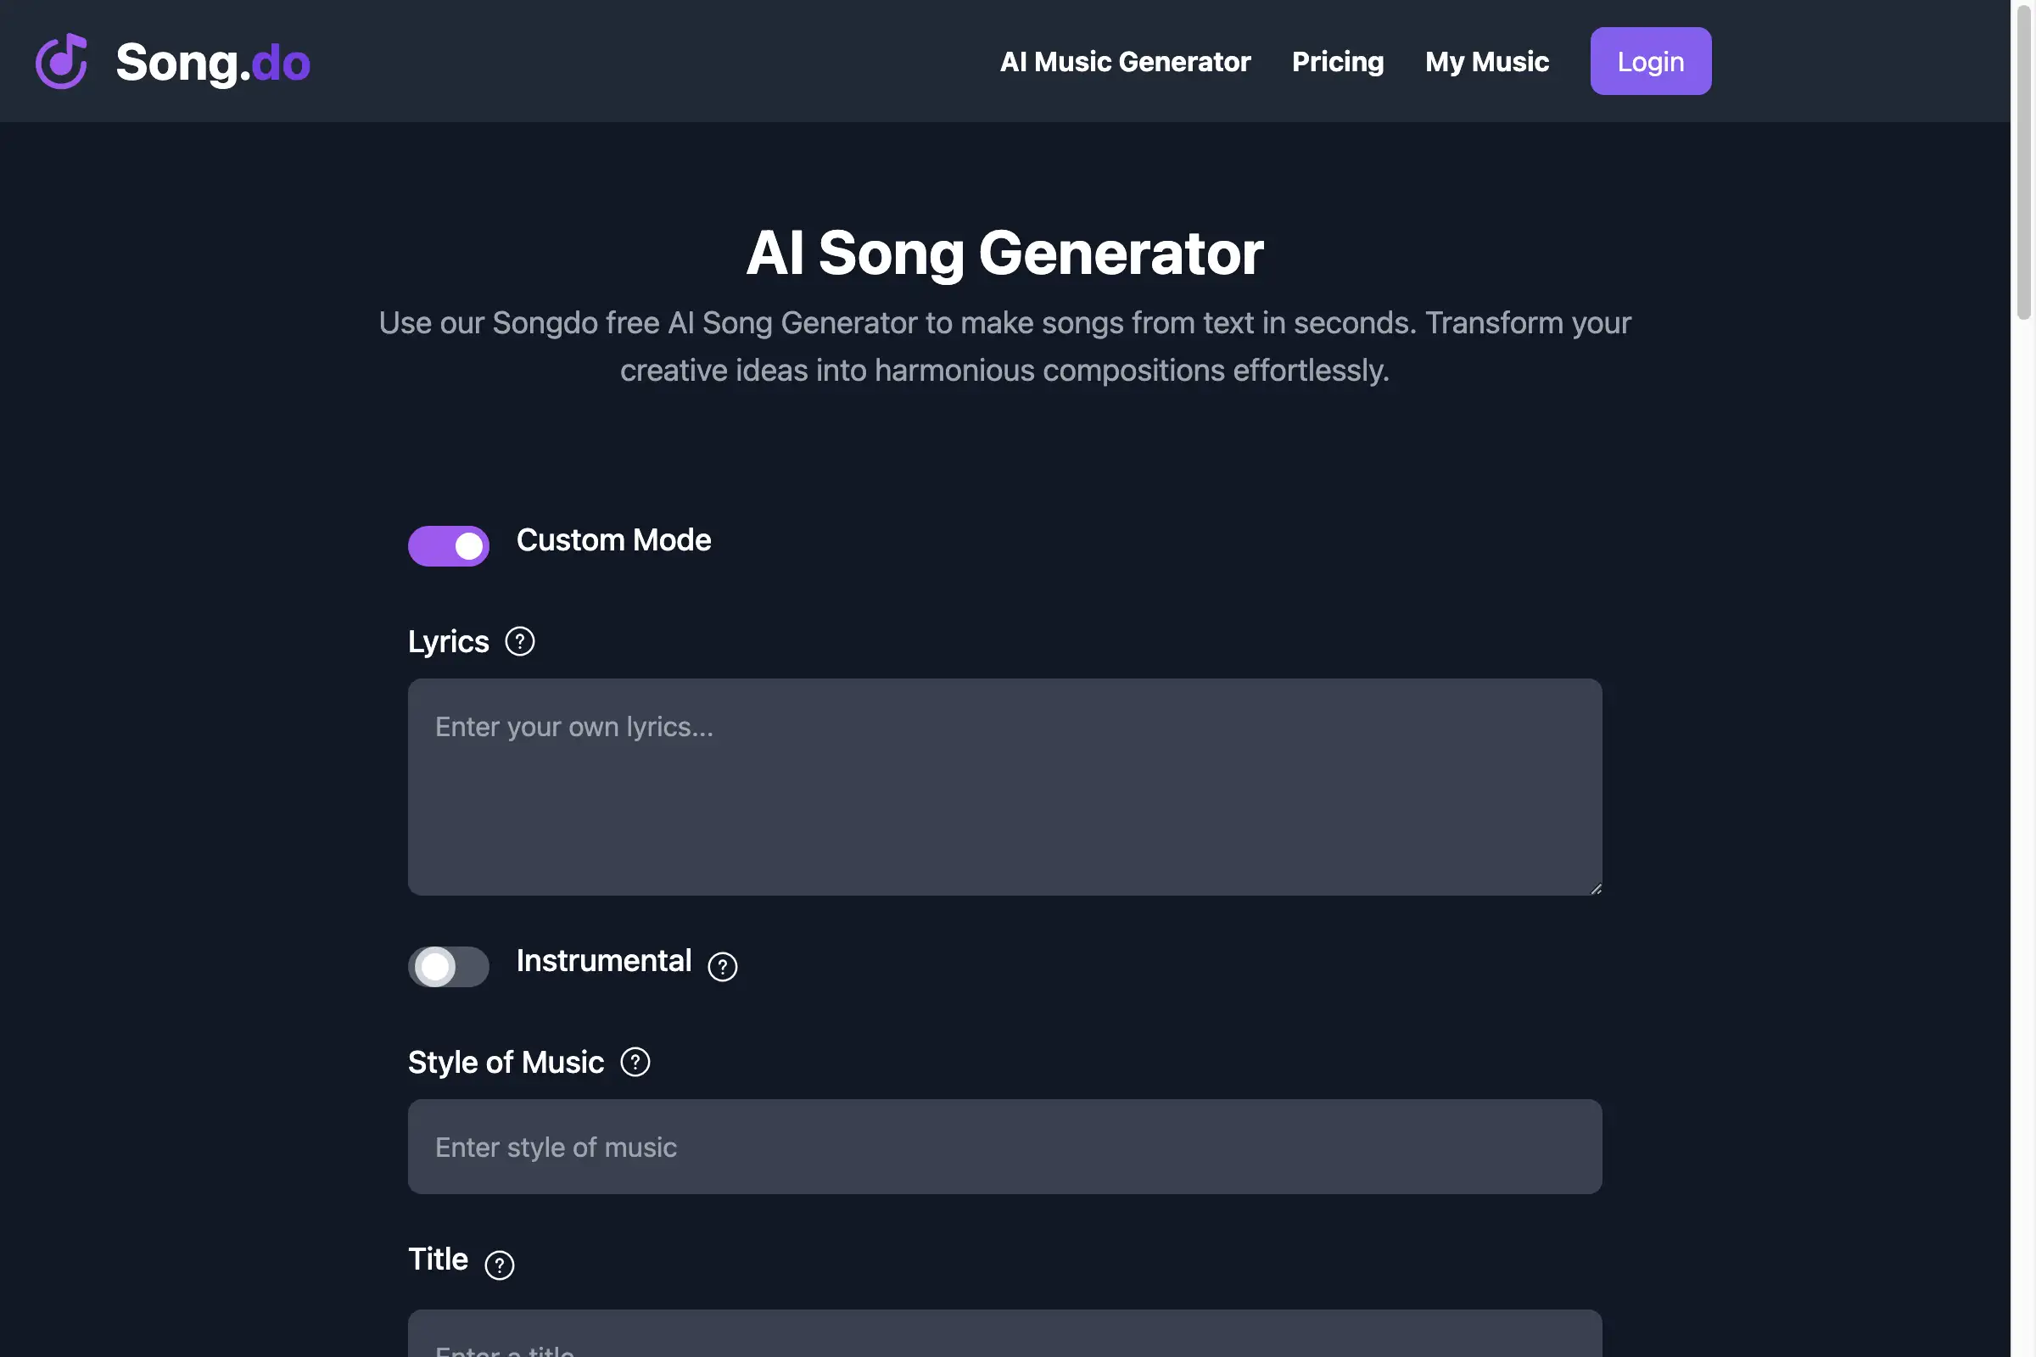
Task: Click the My Music navigation link
Action: 1488,60
